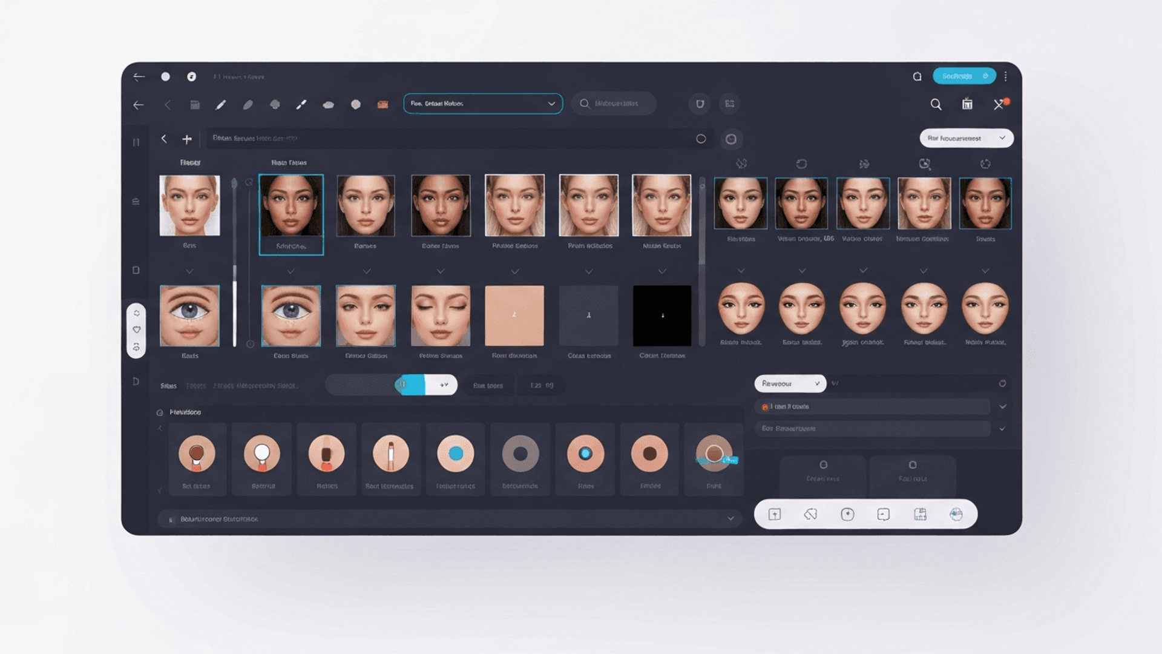Viewport: 1162px width, 654px height.
Task: Select the cloud-shaped sponge tool
Action: 328,105
